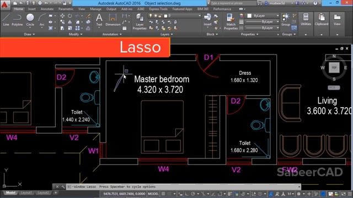Click the New file icon in quick access toolbar
The width and height of the screenshot is (353, 198).
(15, 3)
